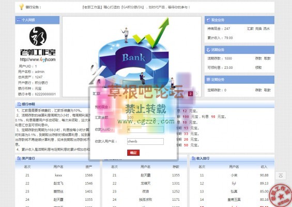Click the 收入排行 section icon
The height and width of the screenshot is (207, 292).
[x=194, y=158]
